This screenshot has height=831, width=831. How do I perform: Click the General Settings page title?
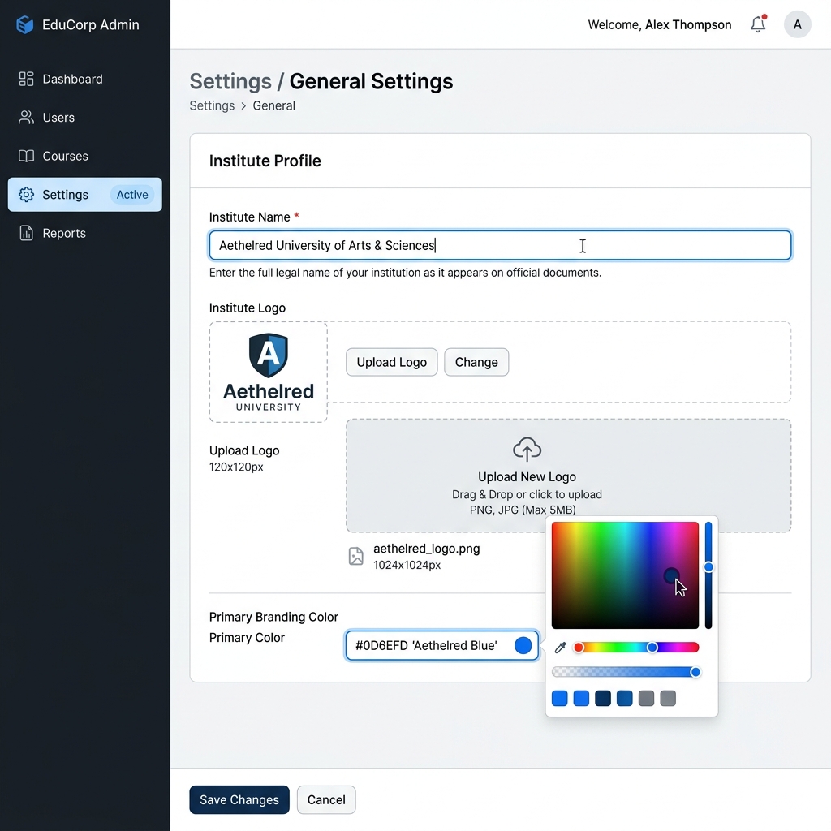click(x=371, y=81)
